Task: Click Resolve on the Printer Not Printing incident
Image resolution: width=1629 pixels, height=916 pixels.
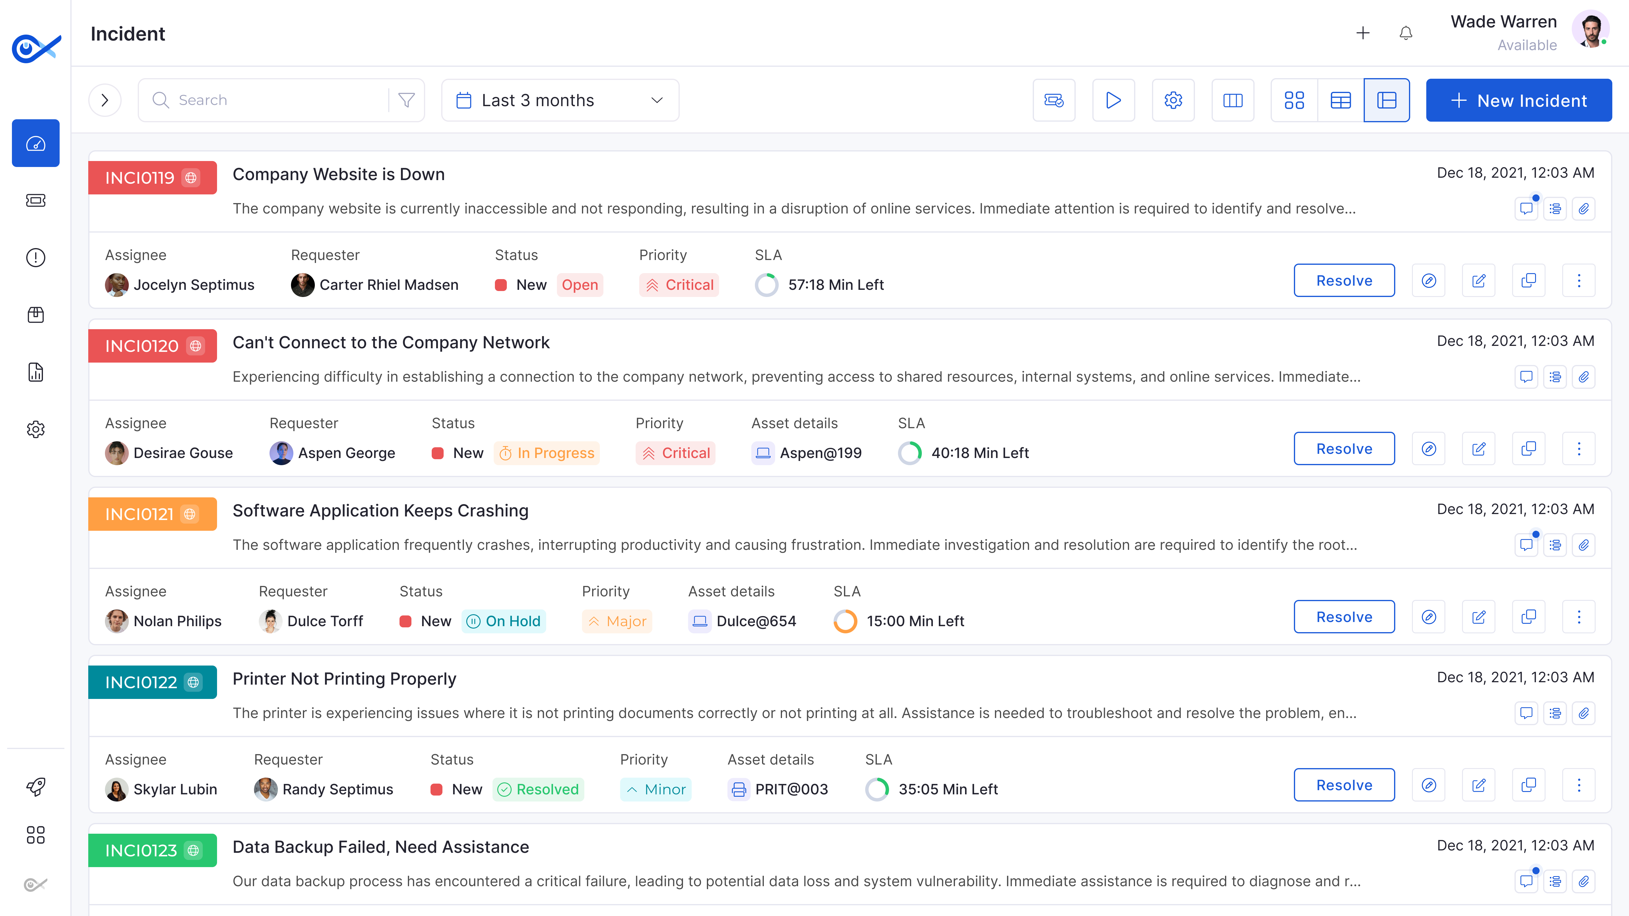Action: coord(1344,785)
